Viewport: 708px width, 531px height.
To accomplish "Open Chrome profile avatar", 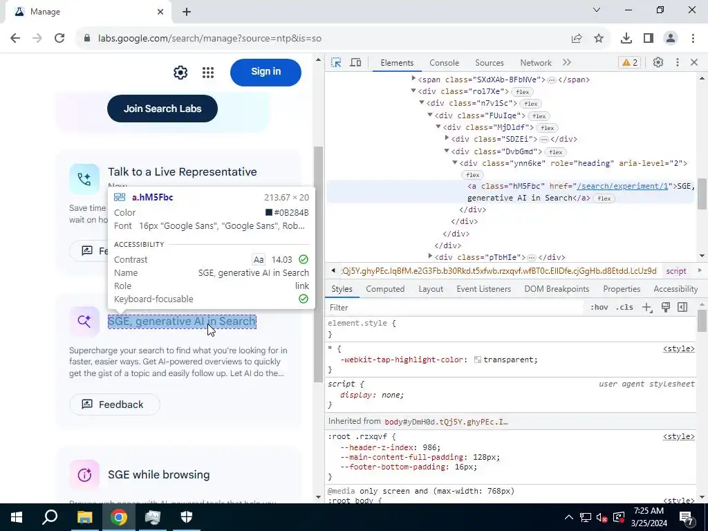I will coord(671,39).
